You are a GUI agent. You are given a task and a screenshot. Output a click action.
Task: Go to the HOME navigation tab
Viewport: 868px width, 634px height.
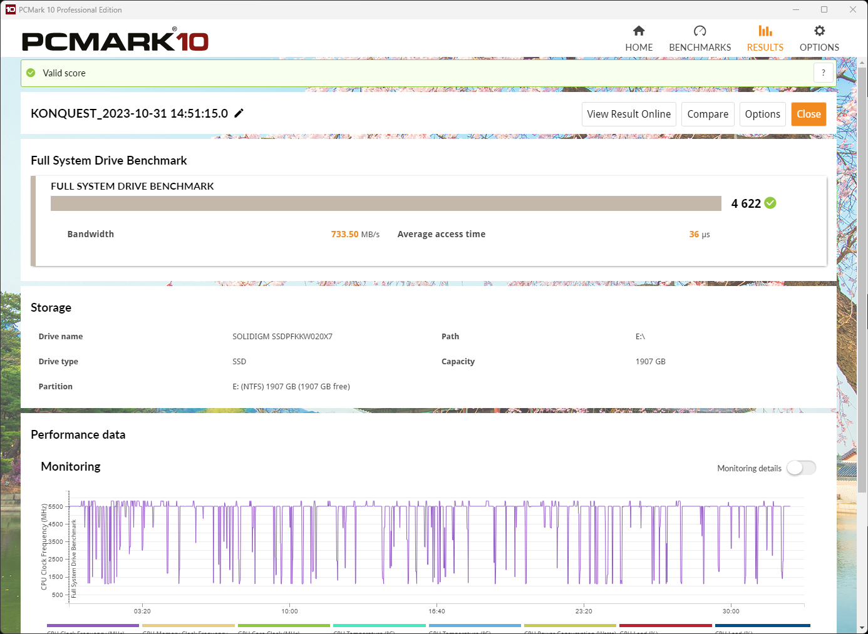(639, 39)
